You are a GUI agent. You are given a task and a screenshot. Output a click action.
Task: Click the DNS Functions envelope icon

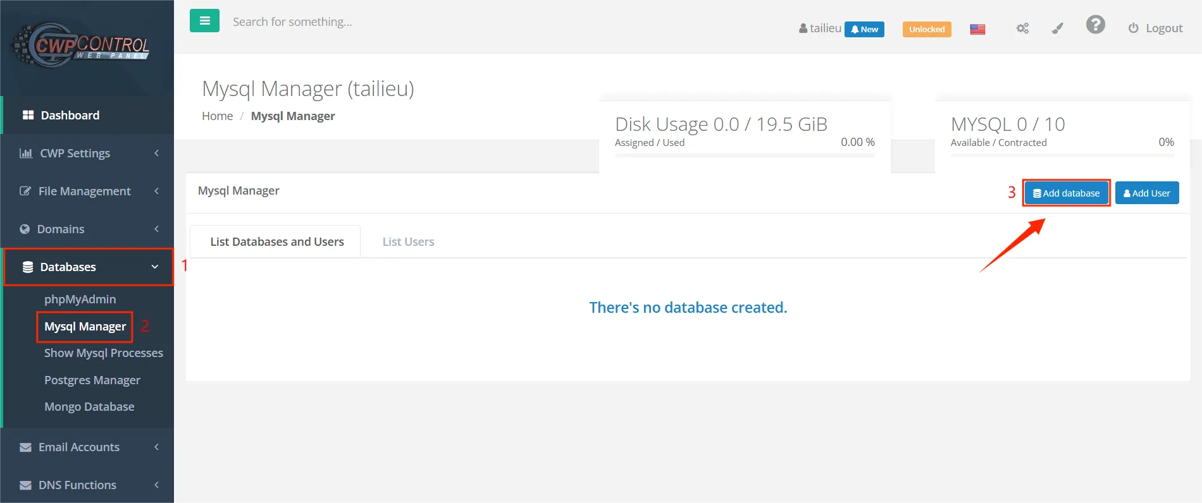coord(25,485)
